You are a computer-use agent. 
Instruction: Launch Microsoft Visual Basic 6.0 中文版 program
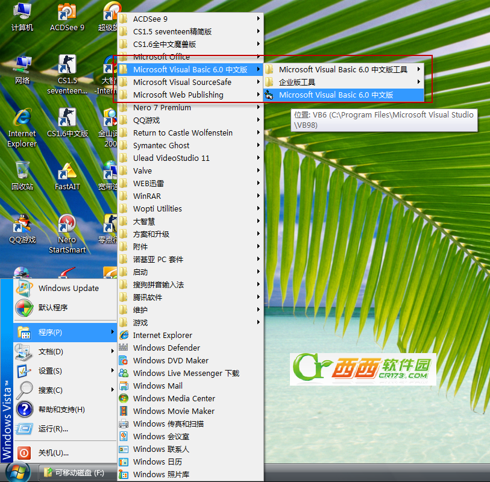click(344, 95)
